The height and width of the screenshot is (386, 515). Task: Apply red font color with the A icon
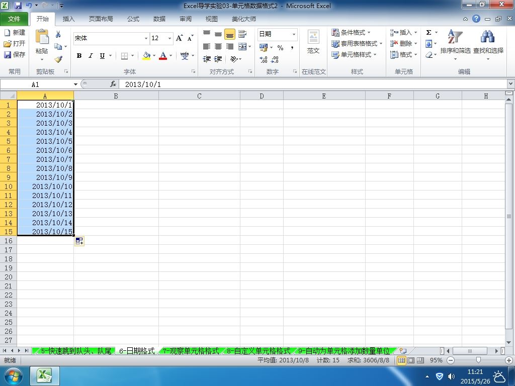[x=163, y=56]
